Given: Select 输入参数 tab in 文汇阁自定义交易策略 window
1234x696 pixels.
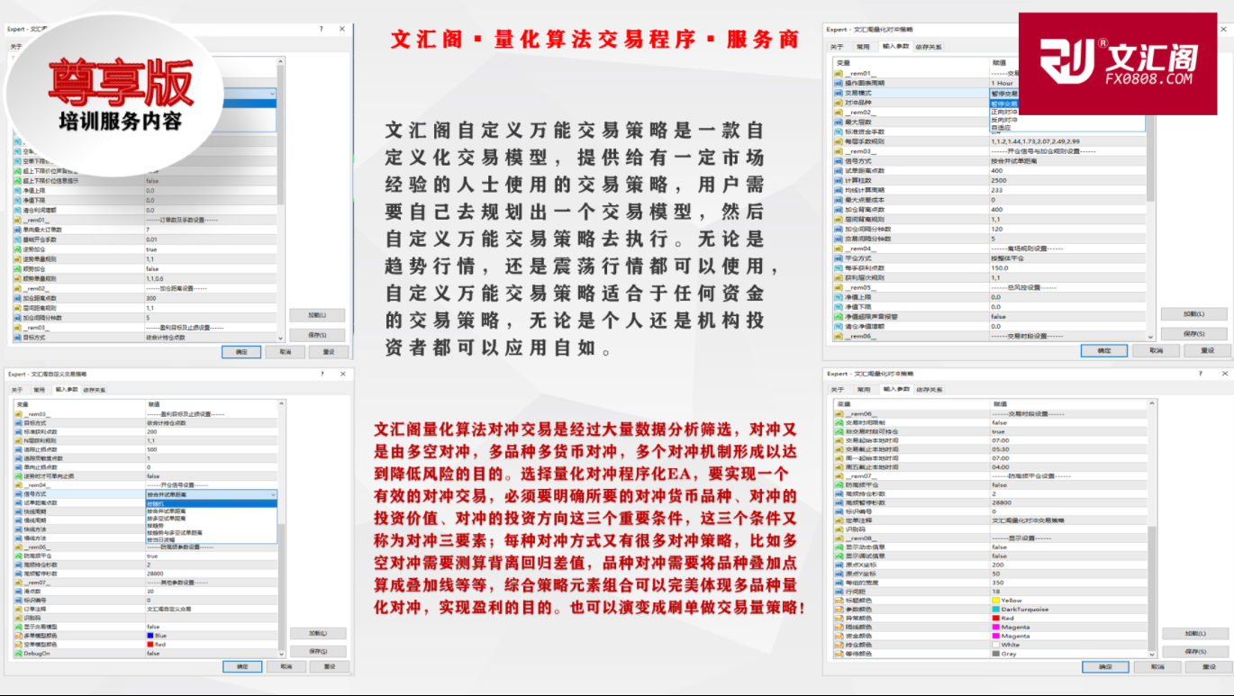Looking at the screenshot, I should click(66, 390).
